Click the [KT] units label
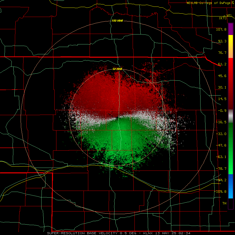The height and width of the screenshot is (235, 235). click(x=223, y=18)
